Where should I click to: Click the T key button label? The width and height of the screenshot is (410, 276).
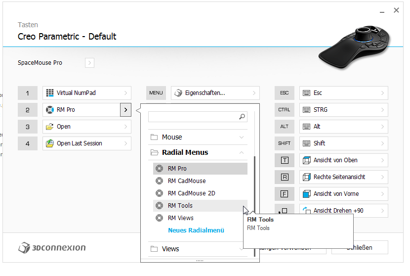tap(285, 160)
